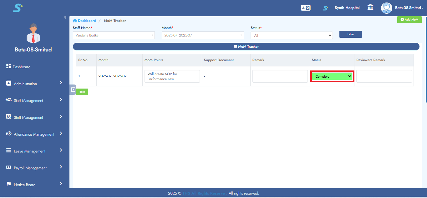Screen dimensions: 427x198
Task: Click the Dashboard grid icon in sidebar
Action: (8, 67)
